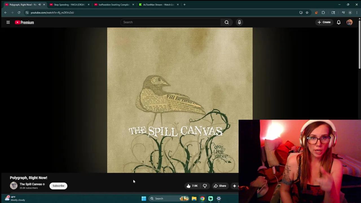Open the Chrome three-dot menu

coord(357,12)
